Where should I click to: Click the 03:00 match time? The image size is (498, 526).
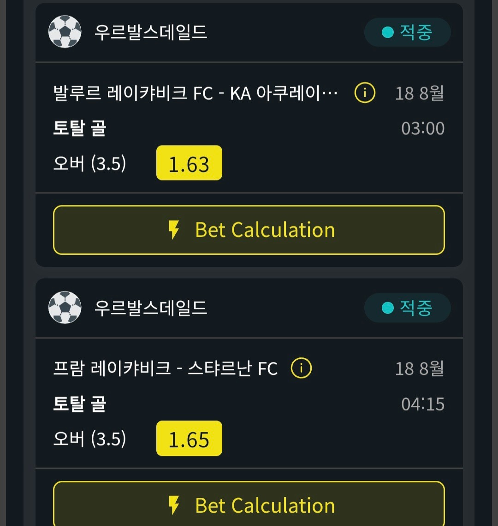pos(423,128)
